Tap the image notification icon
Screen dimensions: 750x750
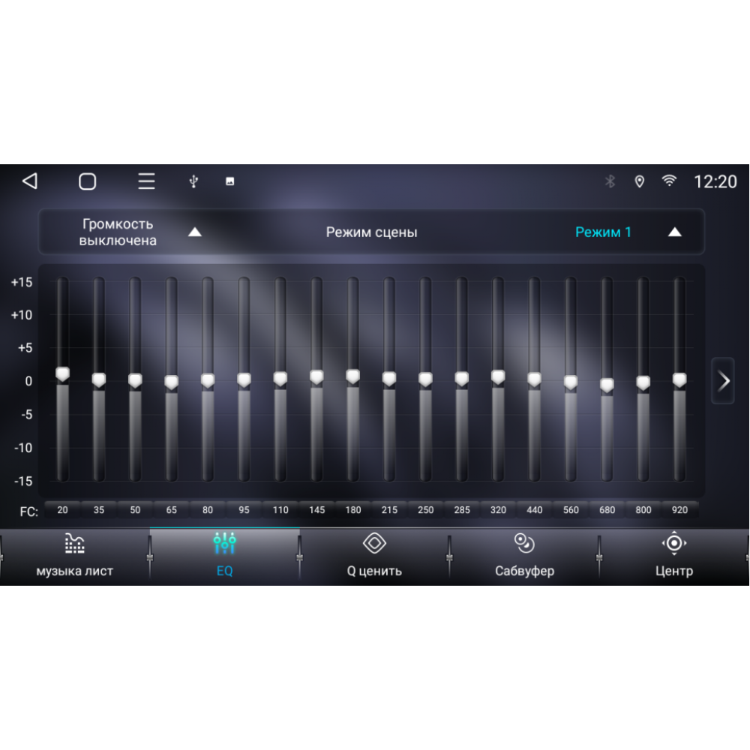230,181
